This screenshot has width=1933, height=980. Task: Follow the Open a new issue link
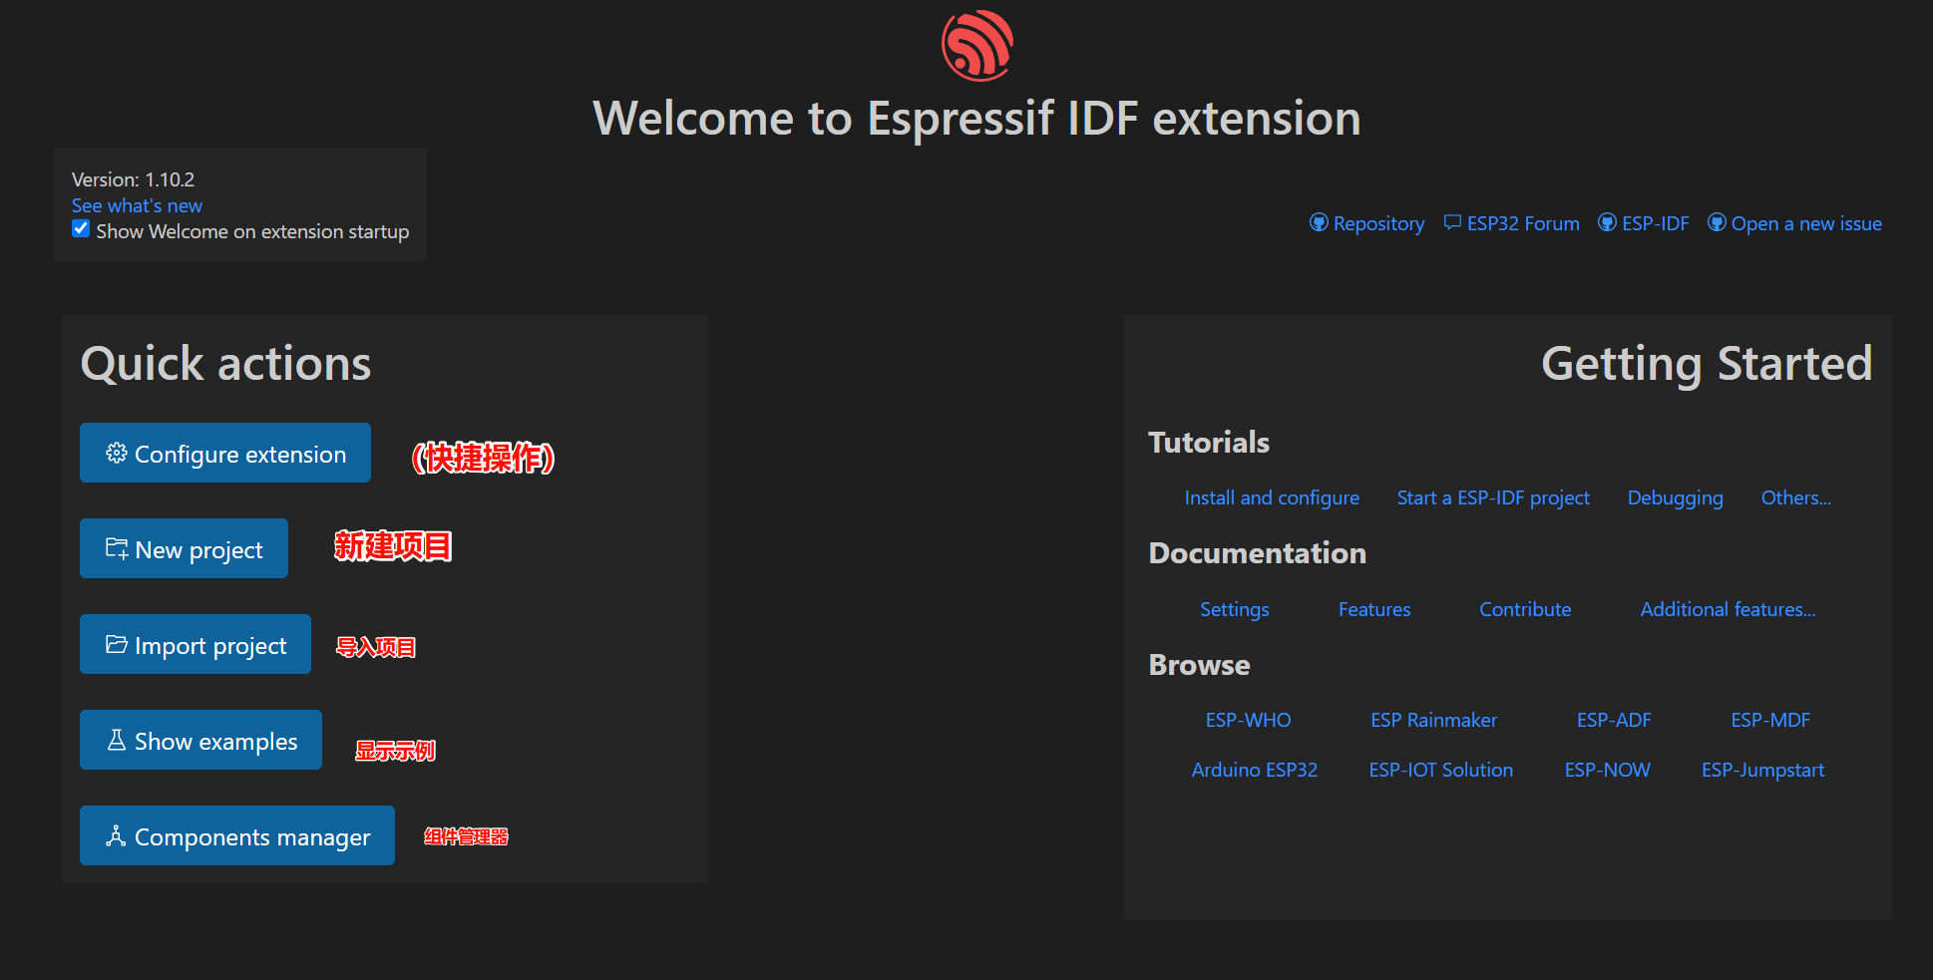[x=1806, y=224]
